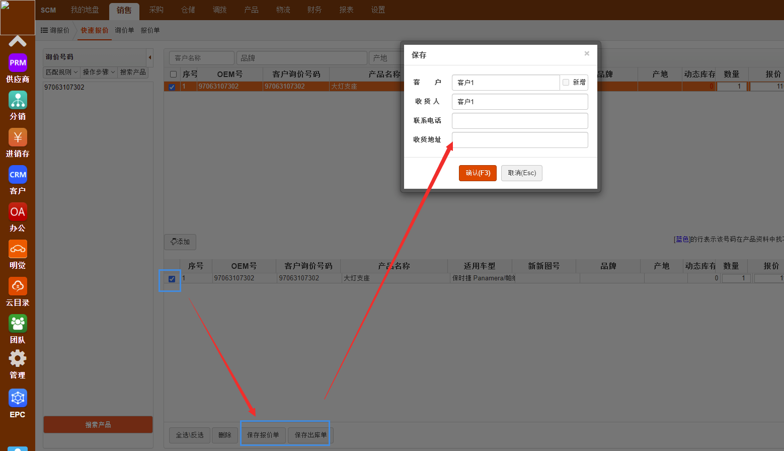Focus the 品牌 filter field
The width and height of the screenshot is (784, 451).
(301, 58)
